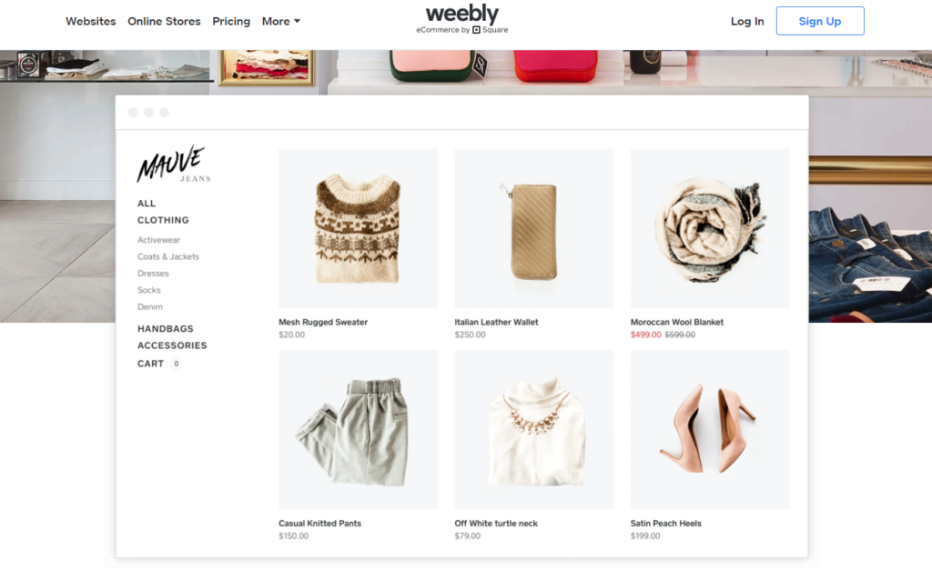The image size is (932, 581).
Task: Open the Italian Leather Wallet product image
Action: coord(534,229)
